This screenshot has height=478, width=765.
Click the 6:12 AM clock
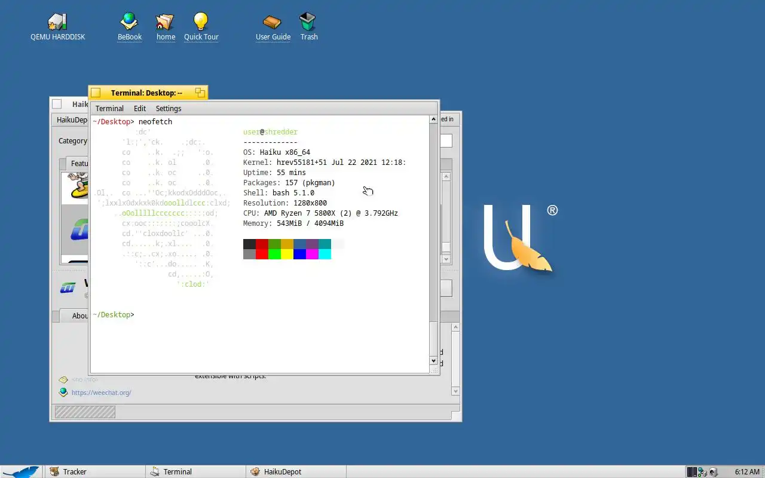[x=747, y=472]
